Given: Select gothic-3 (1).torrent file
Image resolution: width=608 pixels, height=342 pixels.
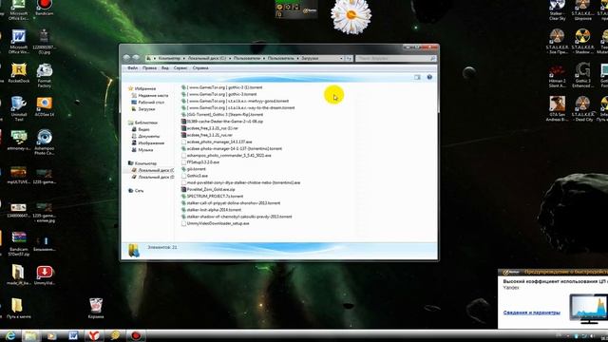Looking at the screenshot, I should click(221, 87).
